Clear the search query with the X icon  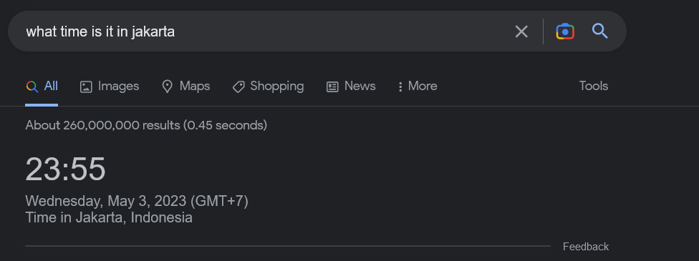click(521, 31)
